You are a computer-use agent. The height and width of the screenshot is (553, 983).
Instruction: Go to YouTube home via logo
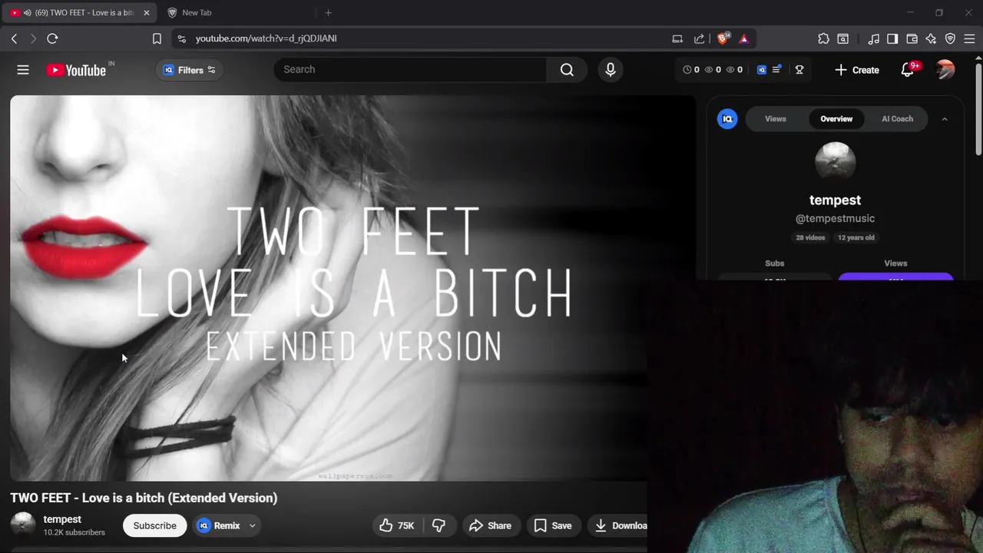coord(76,70)
